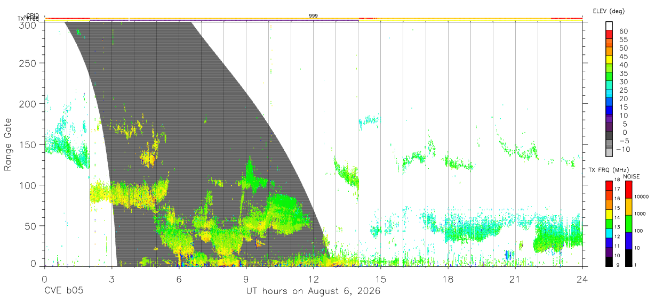
Task: Click the '250' tick label on Range Gate axis
Action: tap(28, 63)
